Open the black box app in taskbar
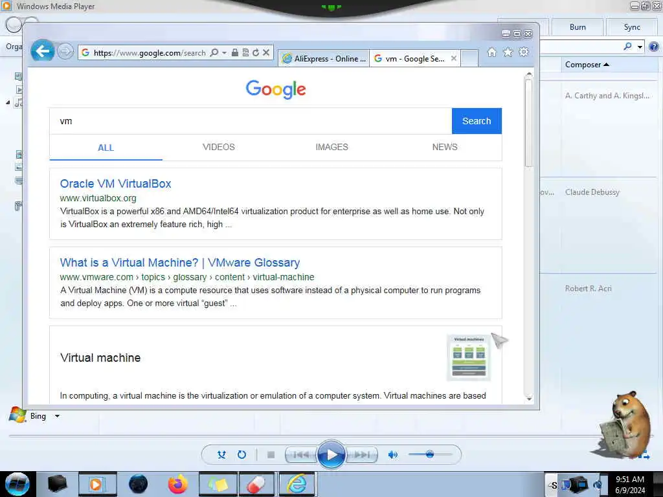Screen dimensions: 663x497 57,484
